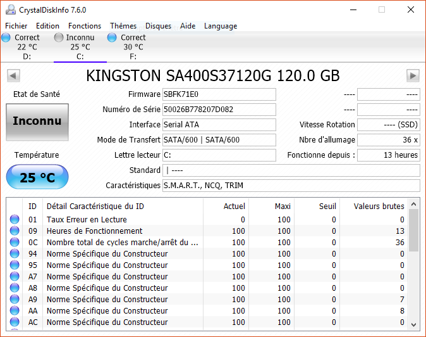Click the scroll down arrow of SMART list
Image resolution: width=426 pixels, height=337 pixels.
[x=414, y=324]
